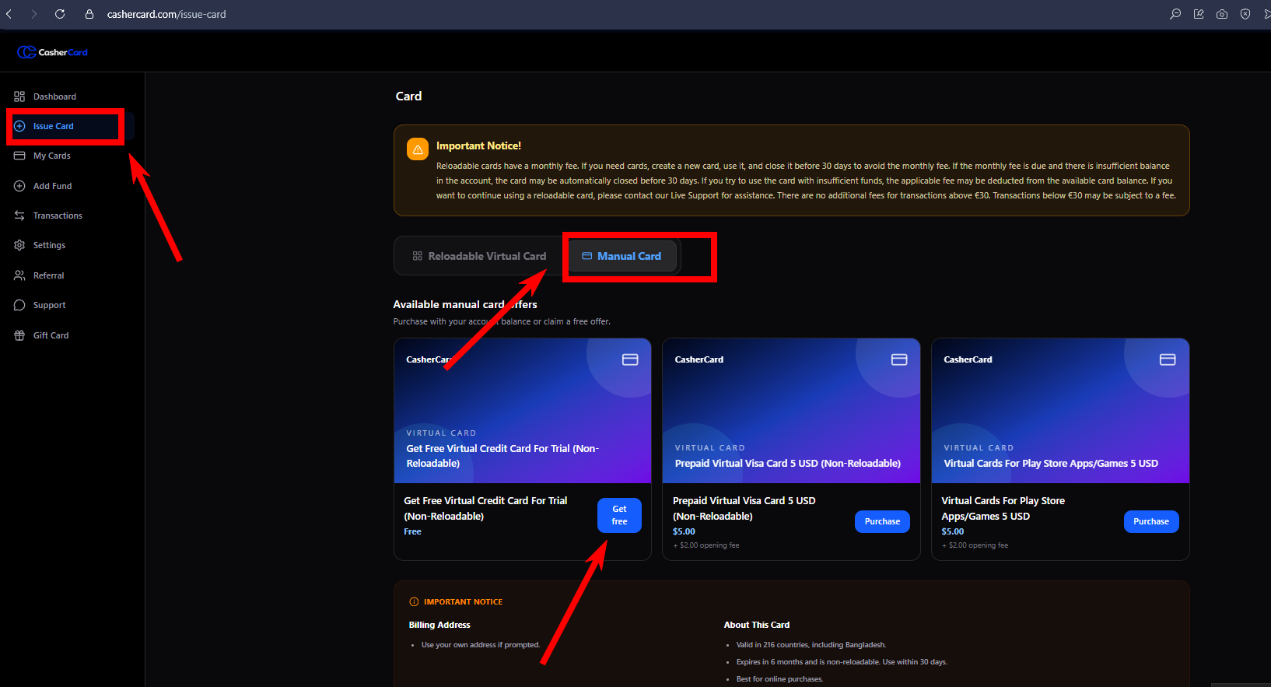Click the CasherCard logo in the header
Image resolution: width=1271 pixels, height=687 pixels.
(x=52, y=52)
